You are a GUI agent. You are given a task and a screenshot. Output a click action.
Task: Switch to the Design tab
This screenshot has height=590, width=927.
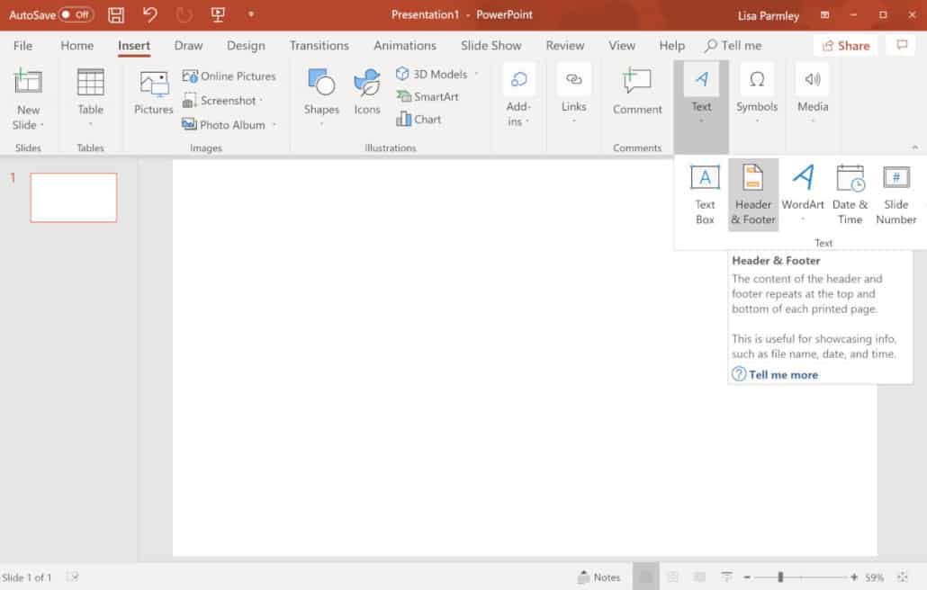[x=246, y=45]
